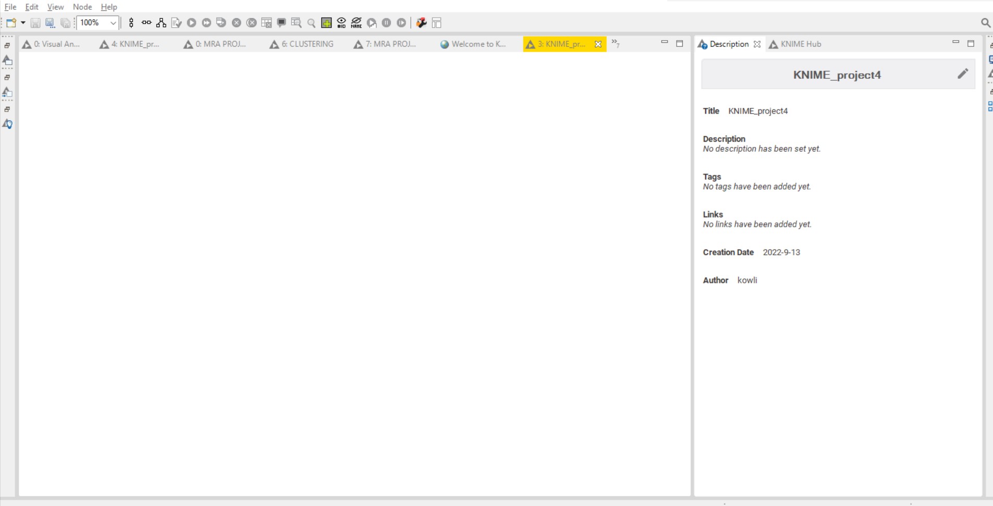Restore the topmost minimized left-side view
993x506 pixels.
pos(7,46)
